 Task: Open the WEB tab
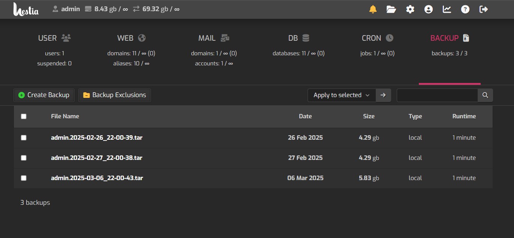[x=131, y=38]
